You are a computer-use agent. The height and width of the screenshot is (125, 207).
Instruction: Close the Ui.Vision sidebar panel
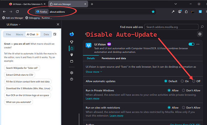coord(58,24)
